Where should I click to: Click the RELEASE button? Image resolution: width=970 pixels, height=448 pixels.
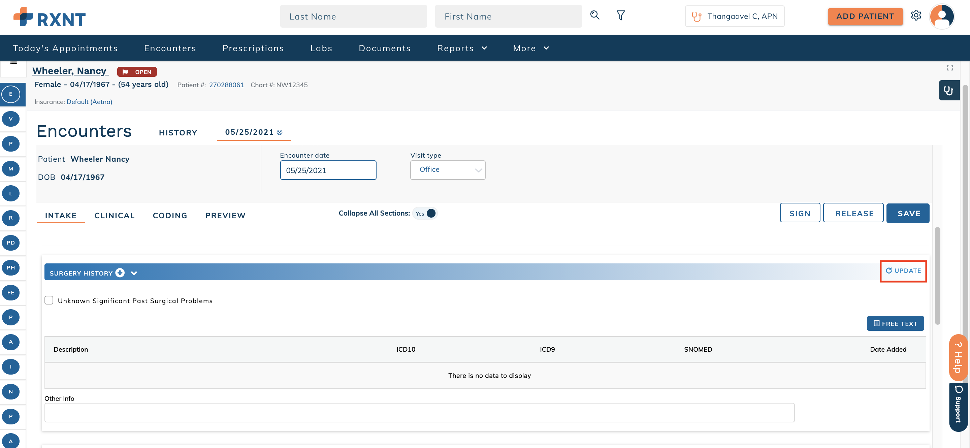coord(853,213)
